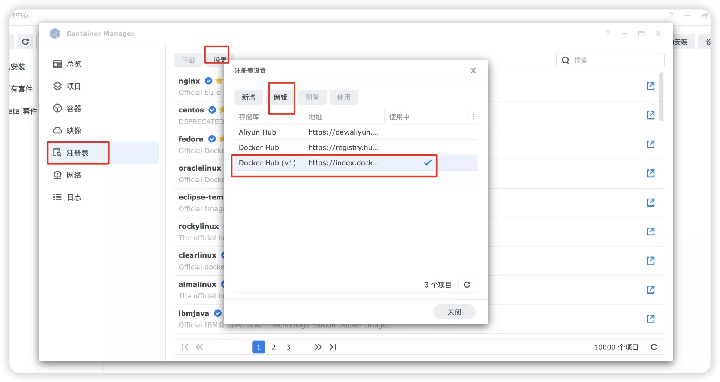Refresh the registry image list

(654, 347)
